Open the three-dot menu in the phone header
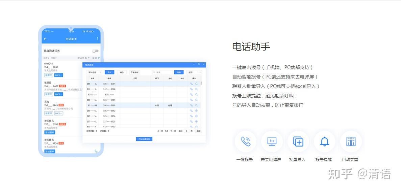Screen dimensions: 401x190 (x=97, y=39)
